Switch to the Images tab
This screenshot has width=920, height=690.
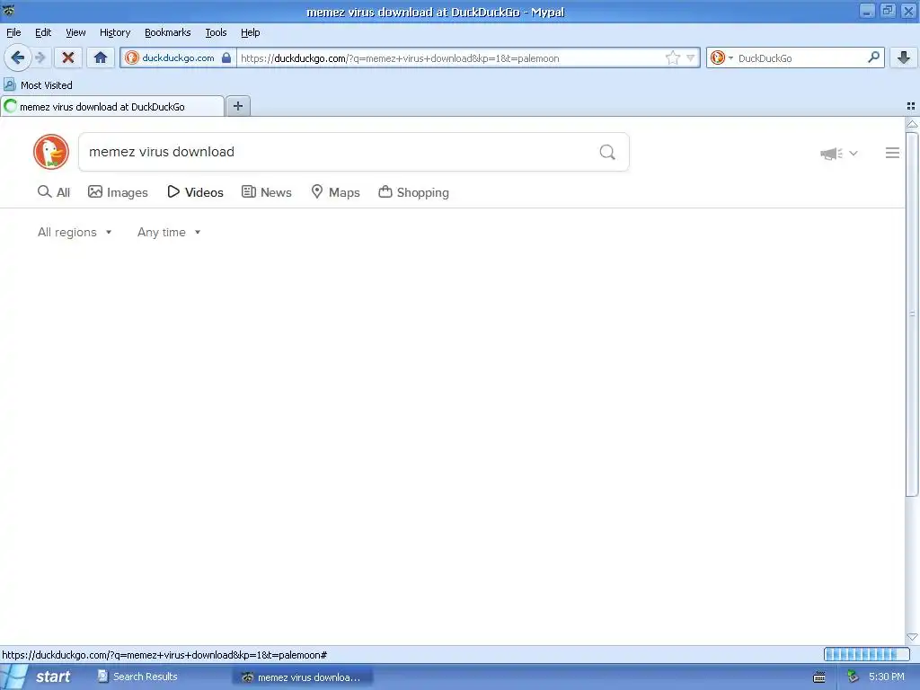coord(118,192)
